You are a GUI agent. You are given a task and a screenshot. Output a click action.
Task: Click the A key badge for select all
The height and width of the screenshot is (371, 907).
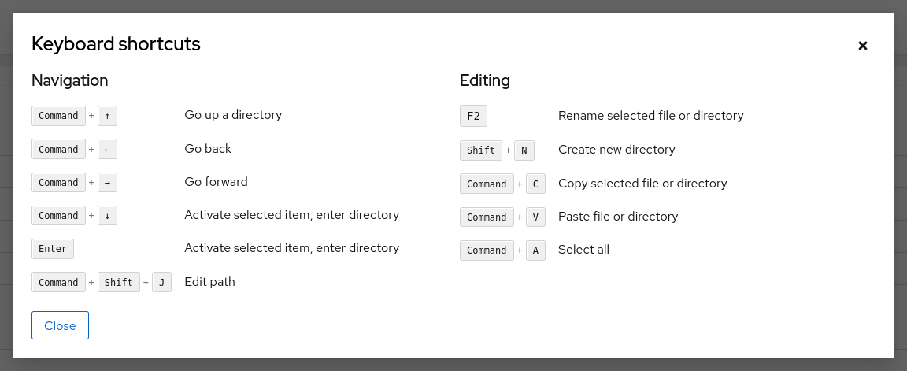pos(535,250)
